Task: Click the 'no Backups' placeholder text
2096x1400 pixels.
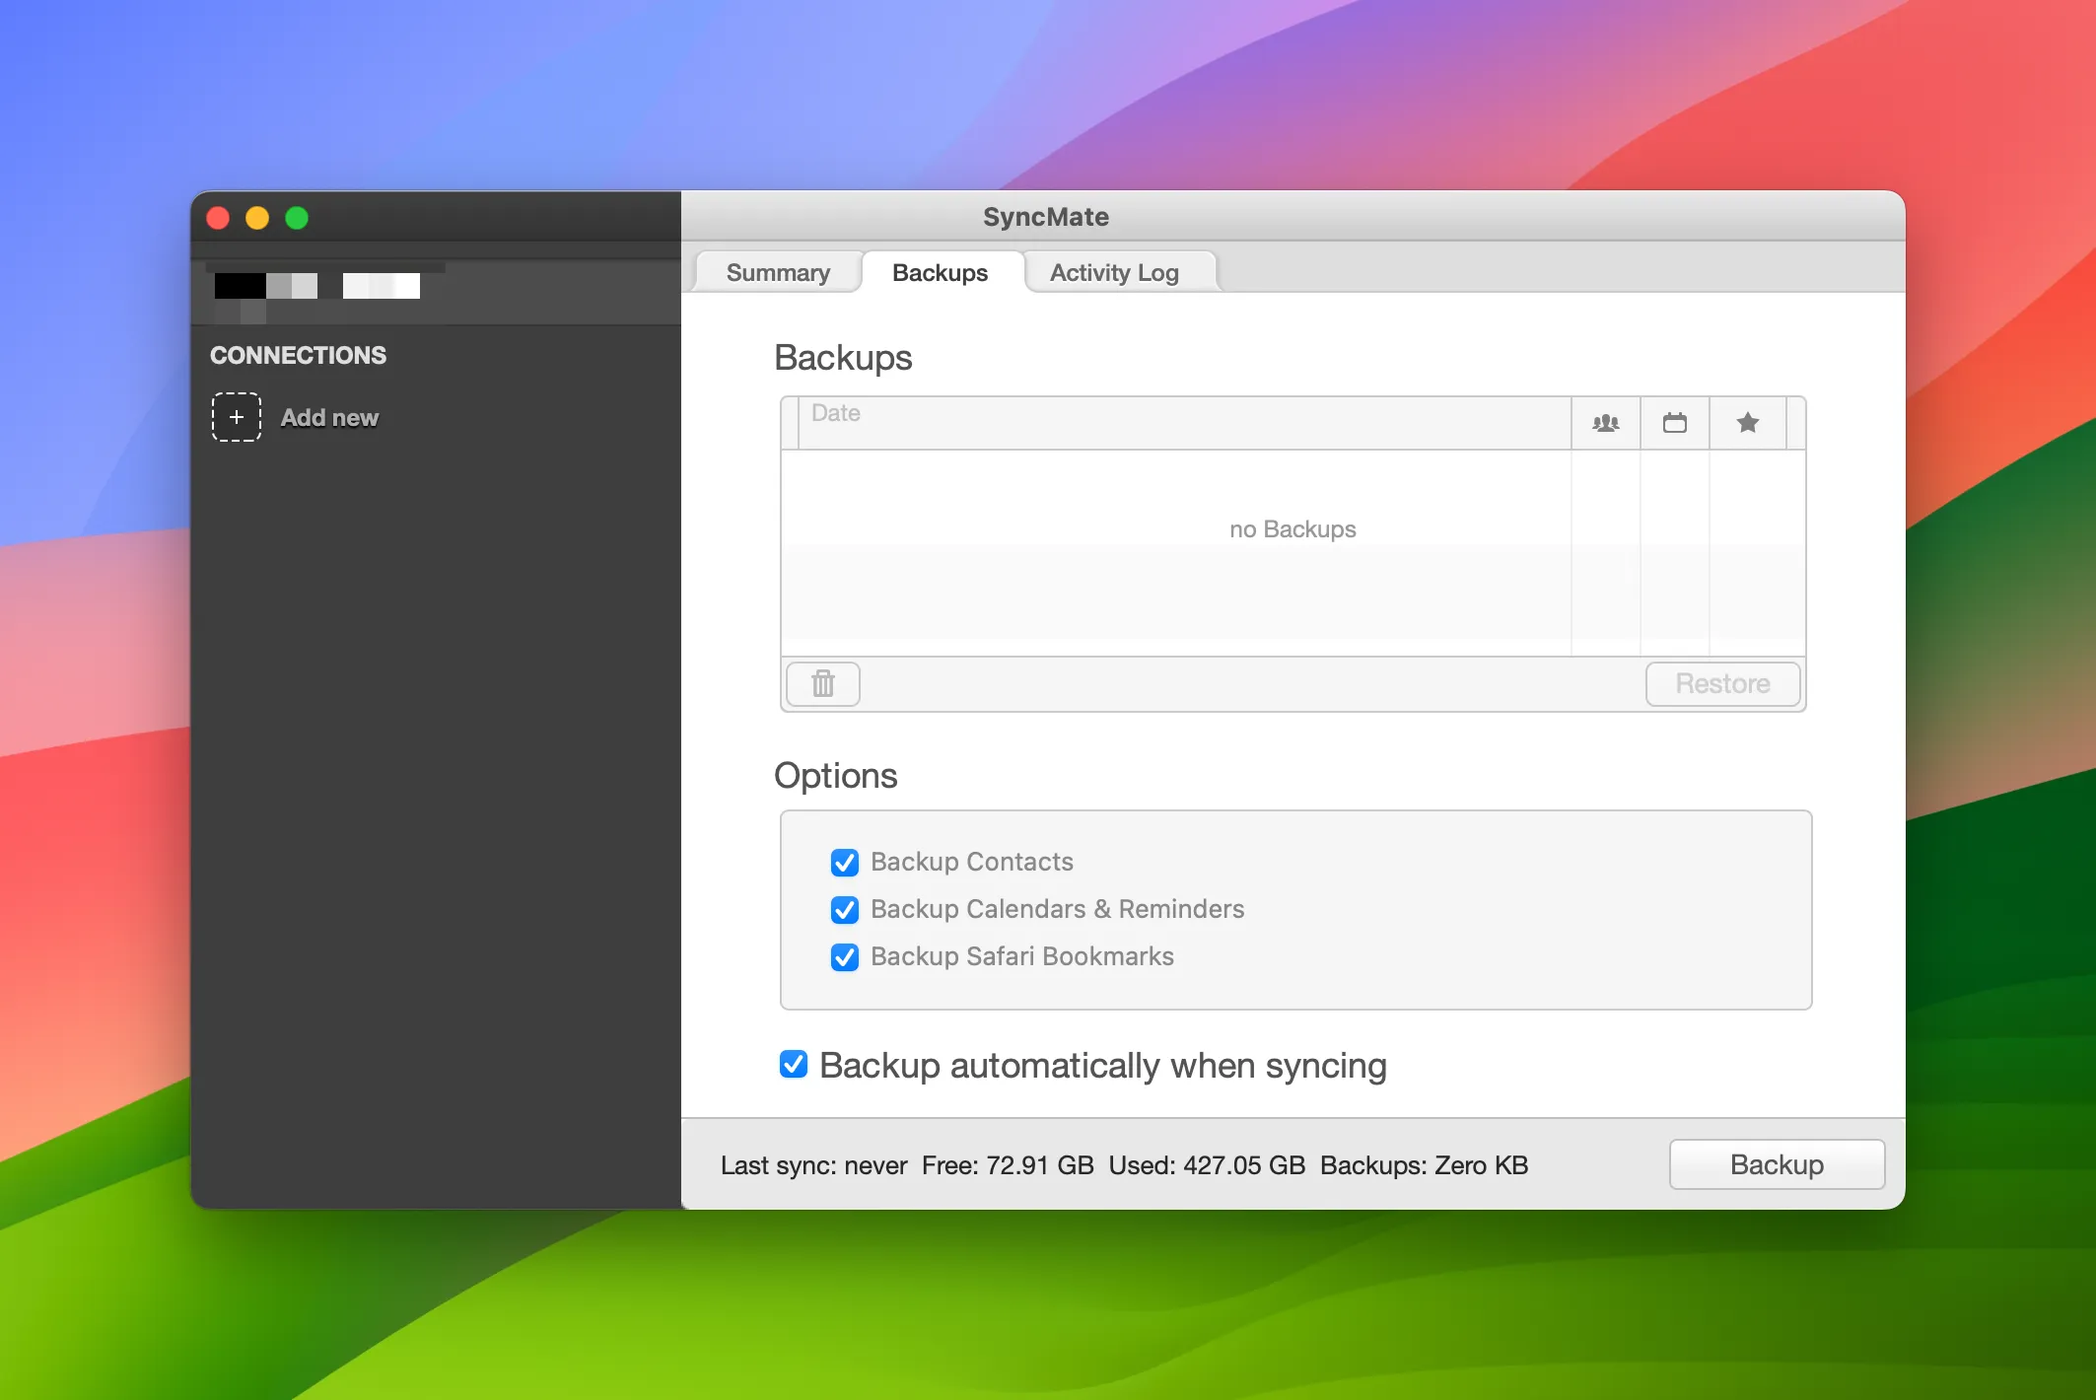Action: click(1293, 529)
